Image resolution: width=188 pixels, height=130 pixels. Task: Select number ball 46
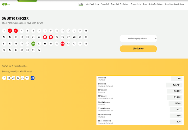click(x=4, y=50)
